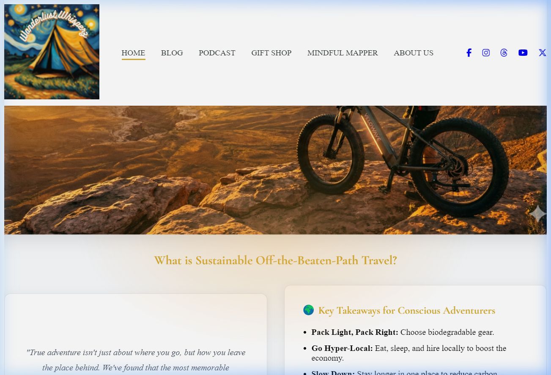Image resolution: width=551 pixels, height=375 pixels.
Task: Click the True adventure quote text
Action: pyautogui.click(x=136, y=360)
